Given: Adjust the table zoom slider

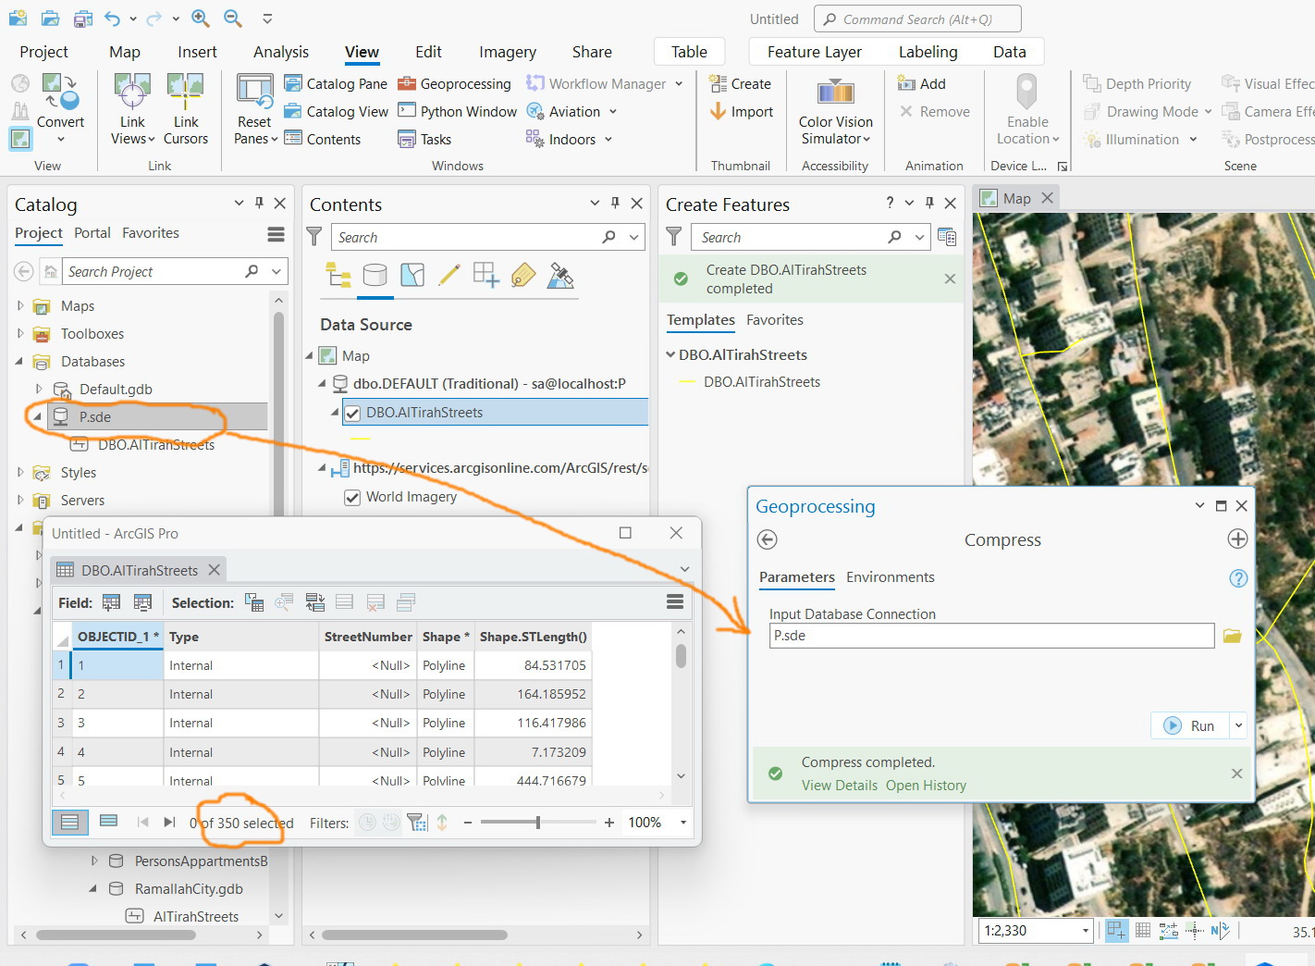Looking at the screenshot, I should (x=536, y=822).
